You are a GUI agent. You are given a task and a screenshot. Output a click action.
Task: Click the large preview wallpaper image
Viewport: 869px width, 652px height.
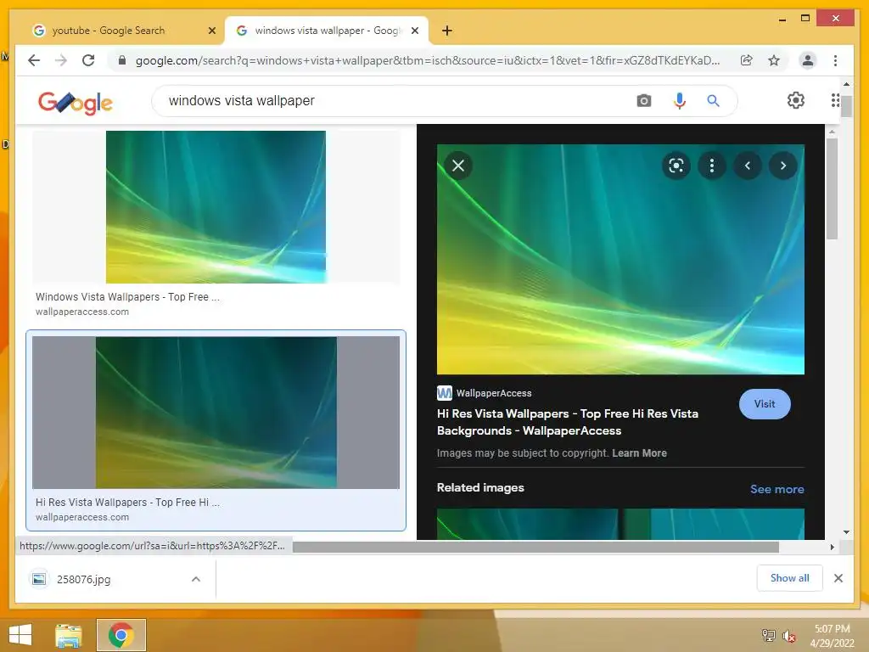620,260
